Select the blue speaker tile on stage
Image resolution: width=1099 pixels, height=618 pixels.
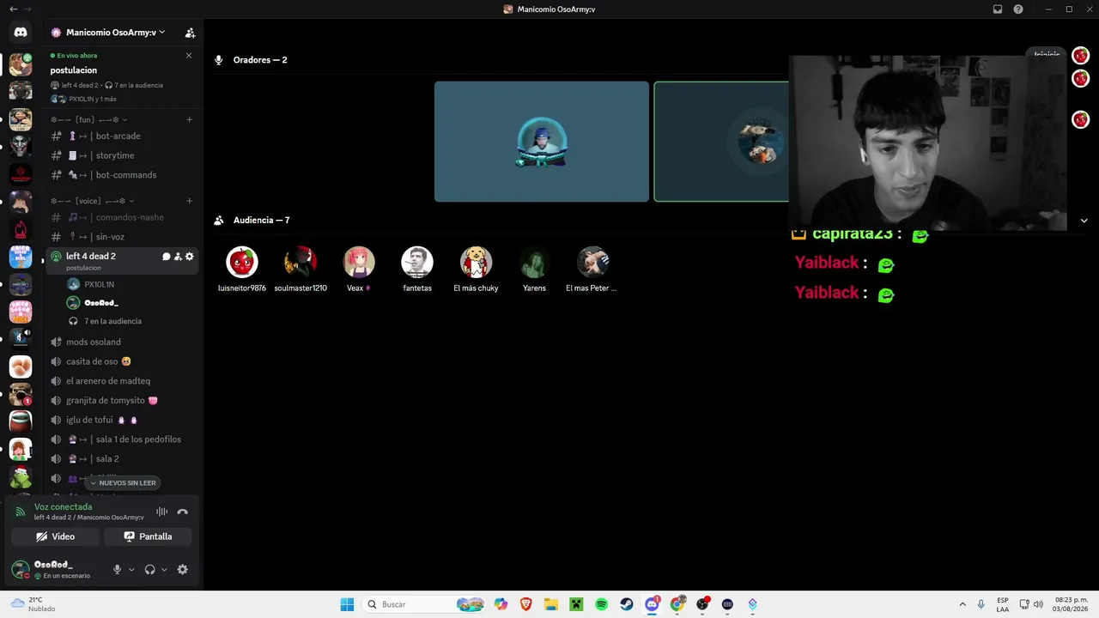point(542,142)
